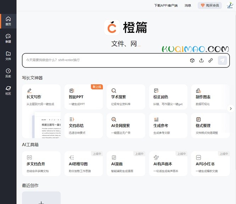
Task: Open the 多文档合并 tool card
Action: (x=41, y=163)
